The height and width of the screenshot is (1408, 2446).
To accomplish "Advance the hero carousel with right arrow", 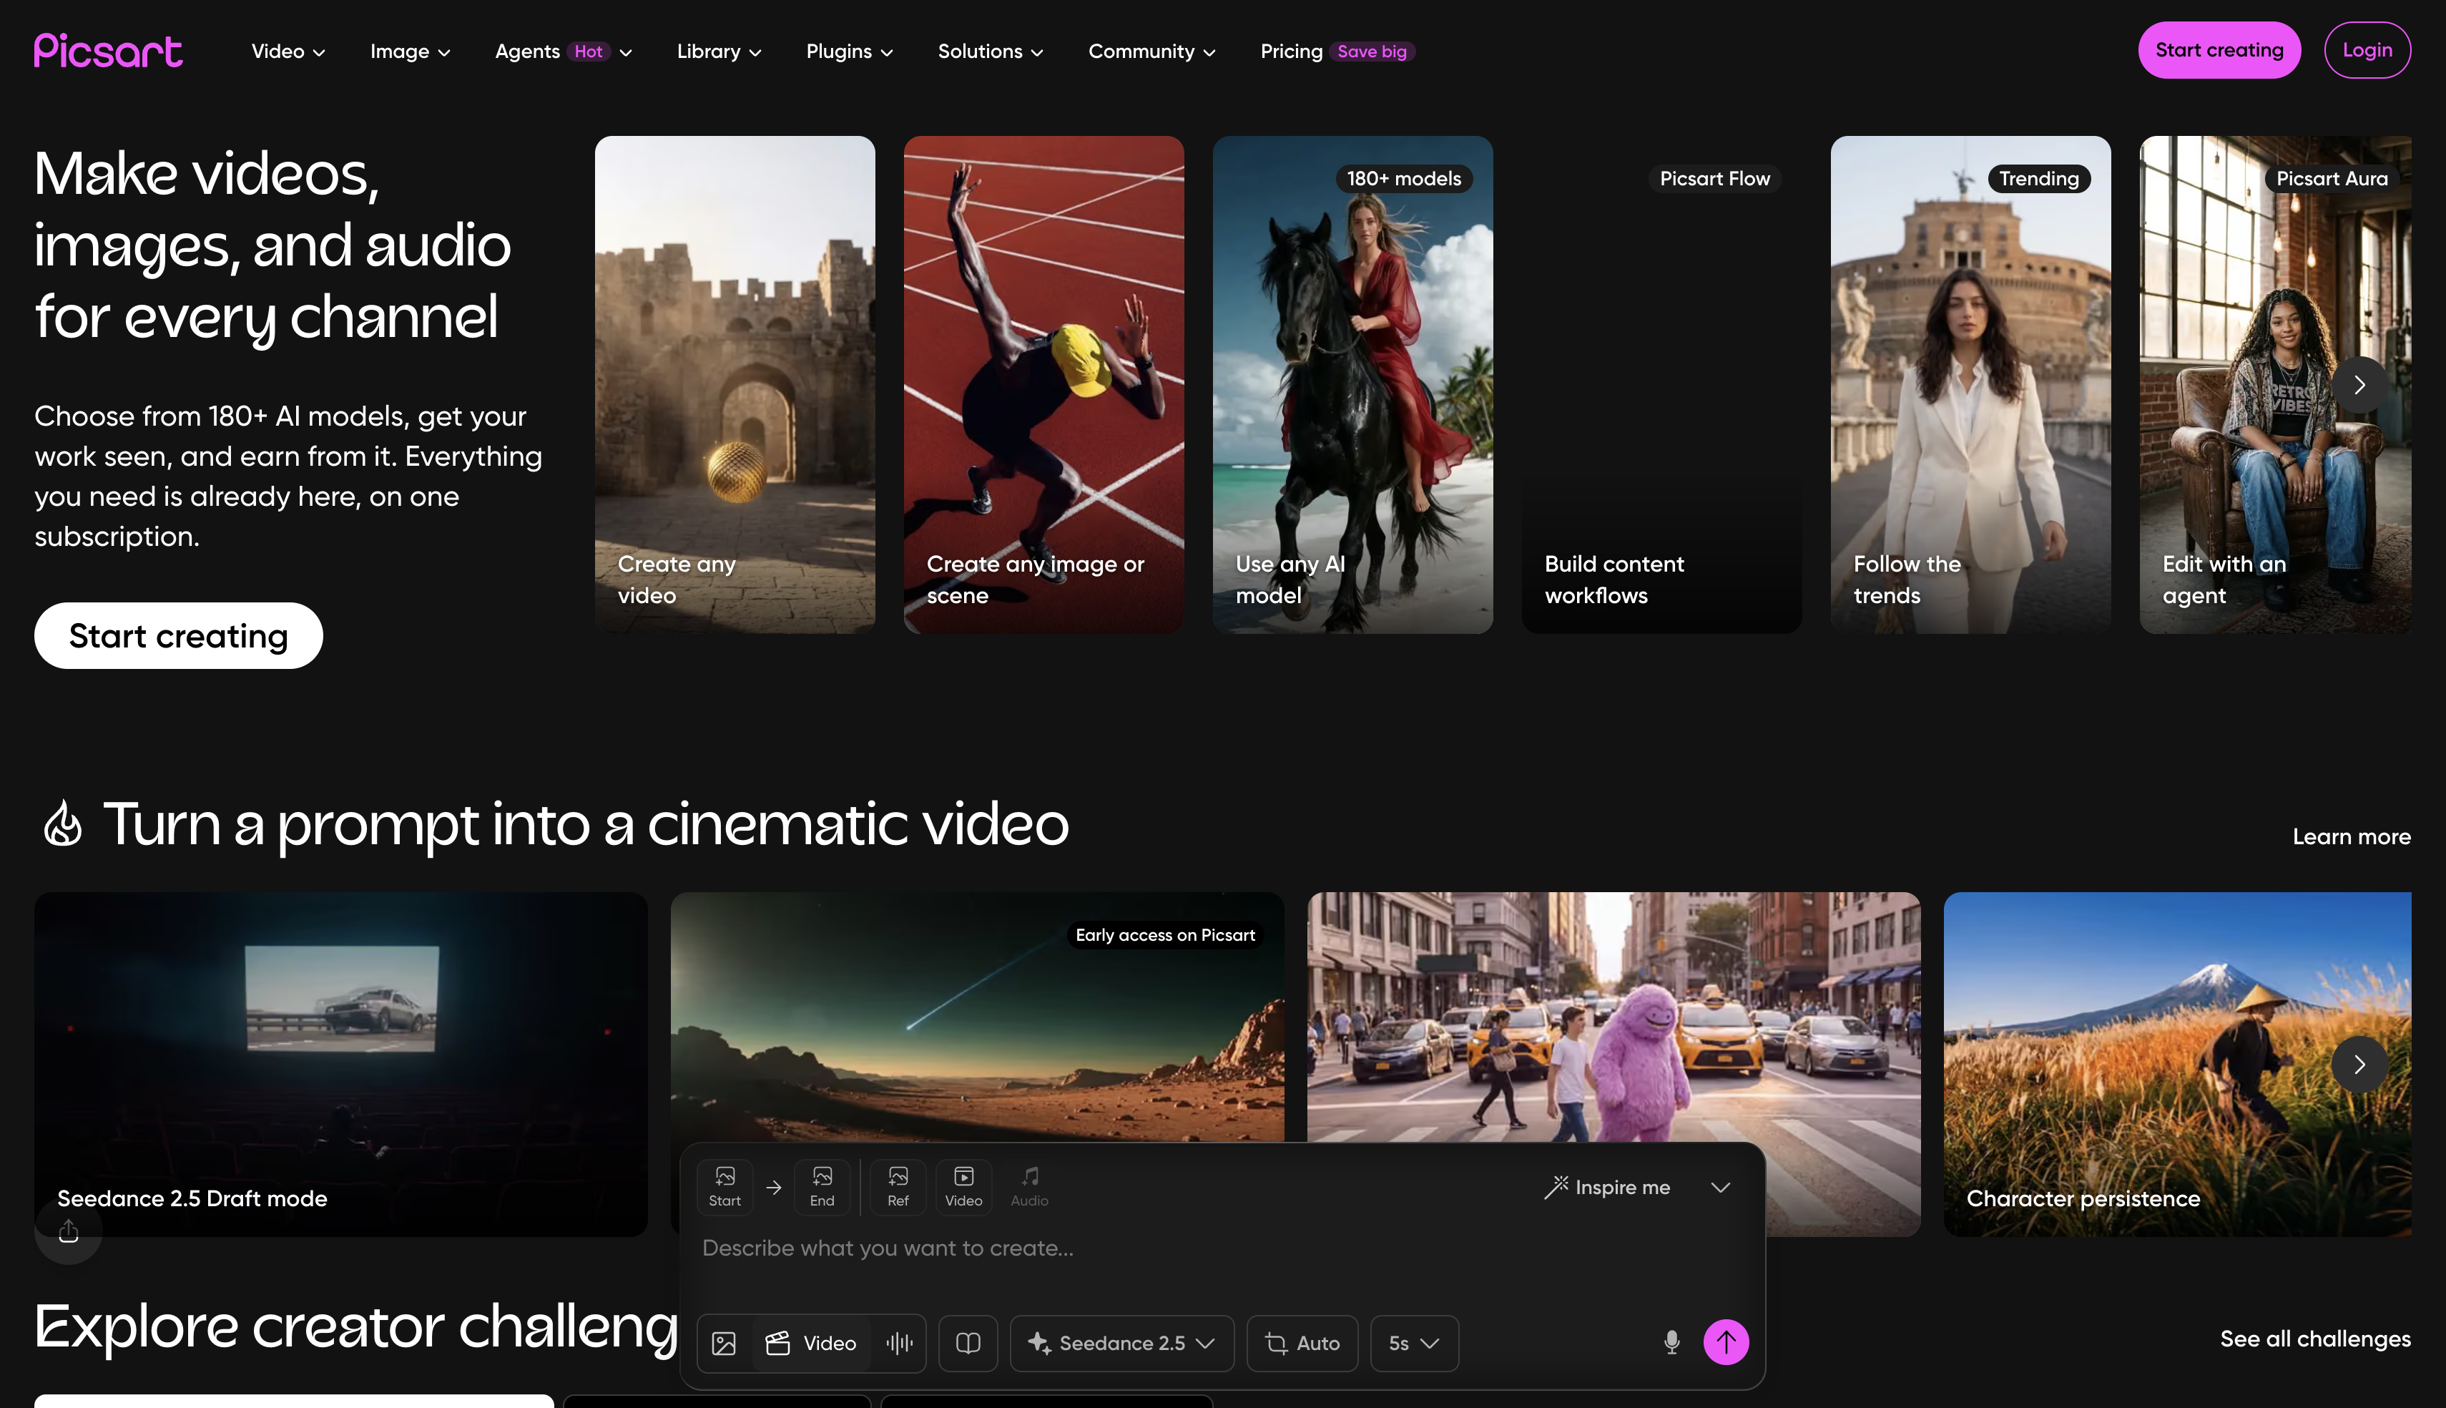I will [x=2359, y=385].
